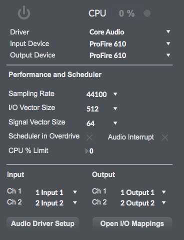Click the triangle on the CPU % Limit box
Screen dimensions: 184x240
86,151
